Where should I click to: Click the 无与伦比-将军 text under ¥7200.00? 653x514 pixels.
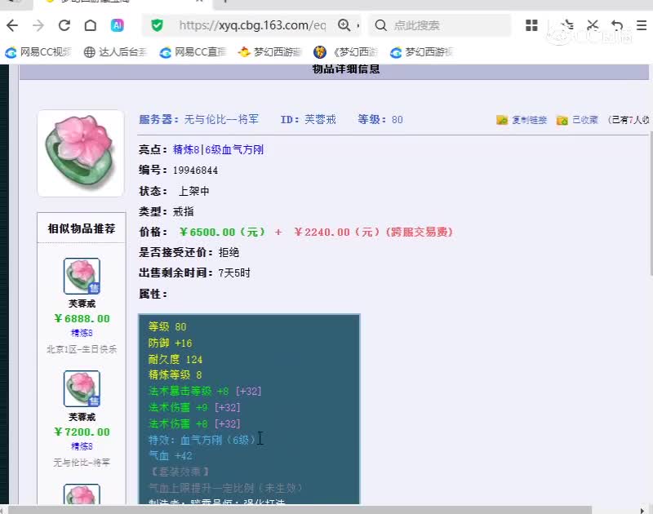82,463
